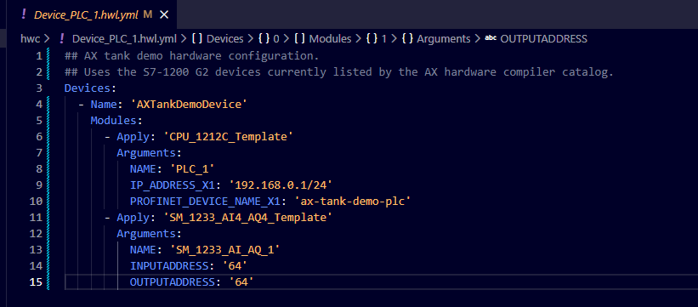Click the YAML file icon in the tab

(x=24, y=14)
